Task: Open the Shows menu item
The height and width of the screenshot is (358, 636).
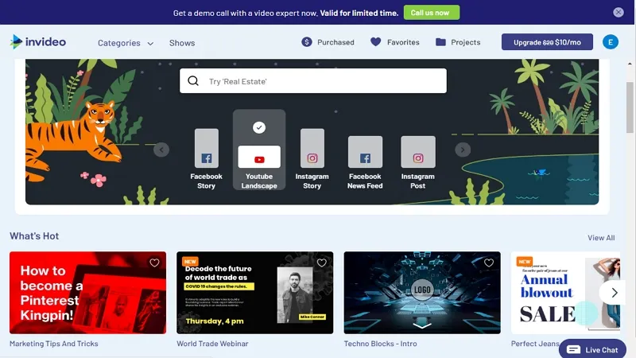Action: pos(181,43)
